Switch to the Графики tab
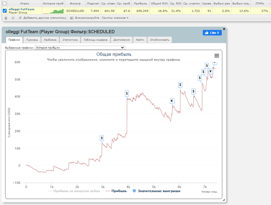Image resolution: width=271 pixels, height=205 pixels. [x=14, y=40]
